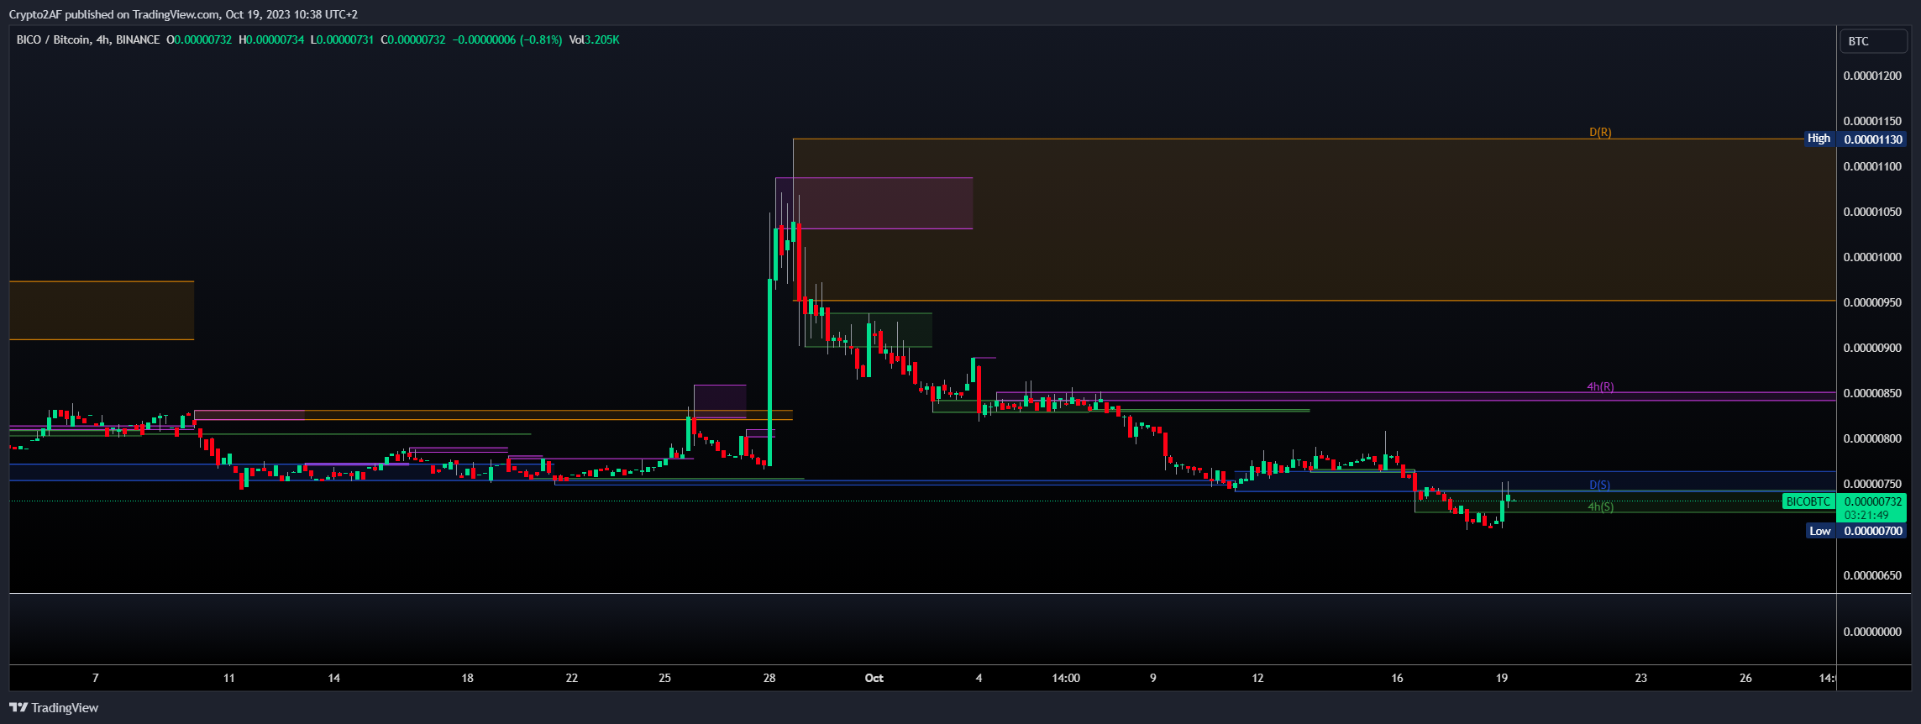This screenshot has width=1921, height=724.
Task: Click the BTC currency label button
Action: [1873, 41]
